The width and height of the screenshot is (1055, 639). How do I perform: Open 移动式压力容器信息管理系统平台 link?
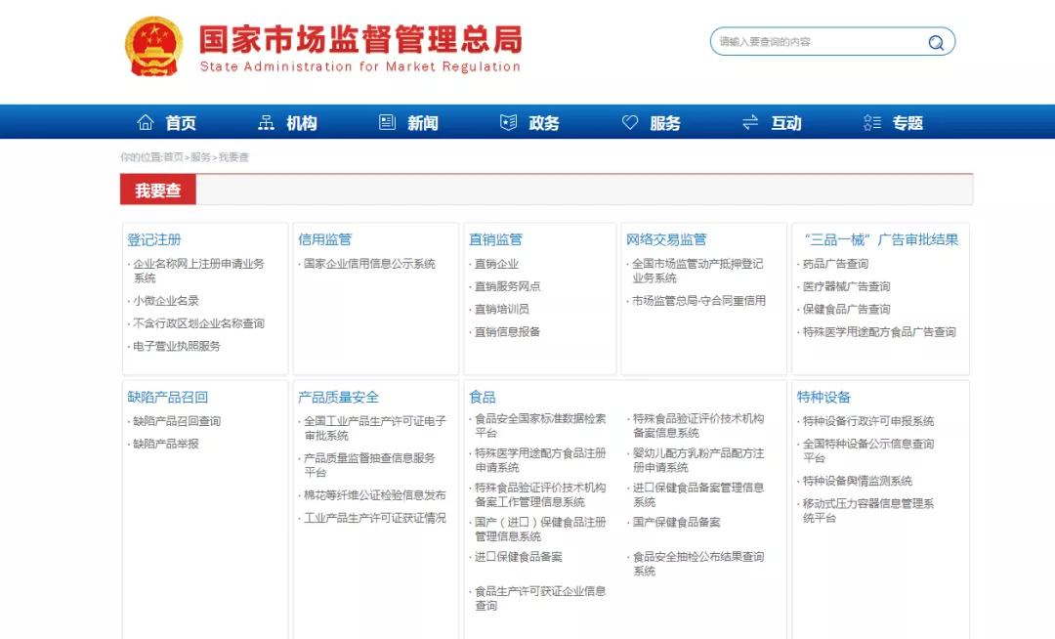[x=868, y=511]
